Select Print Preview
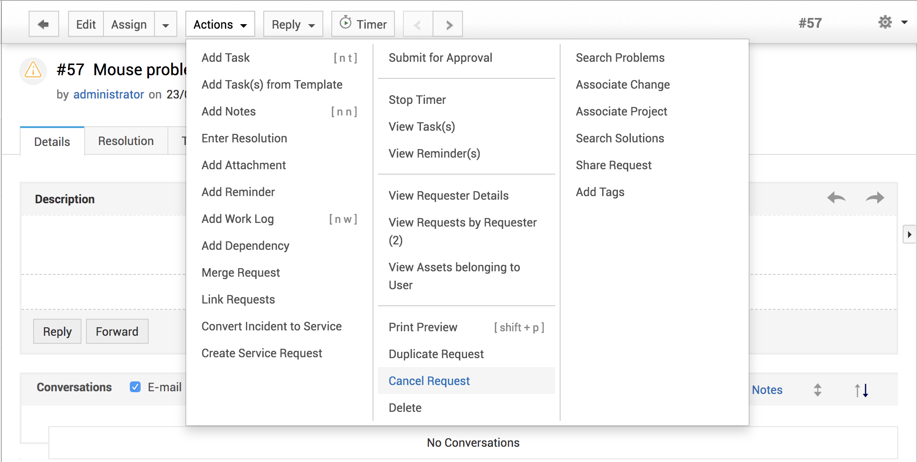Screen dimensions: 917x462 tap(467, 327)
